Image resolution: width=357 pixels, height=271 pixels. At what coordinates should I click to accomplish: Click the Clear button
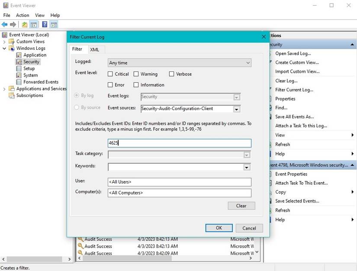pyautogui.click(x=241, y=206)
